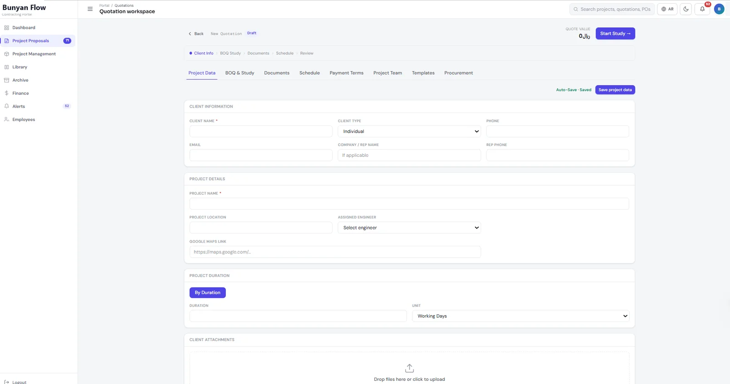
Task: Switch language using the AR button
Action: [x=667, y=9]
